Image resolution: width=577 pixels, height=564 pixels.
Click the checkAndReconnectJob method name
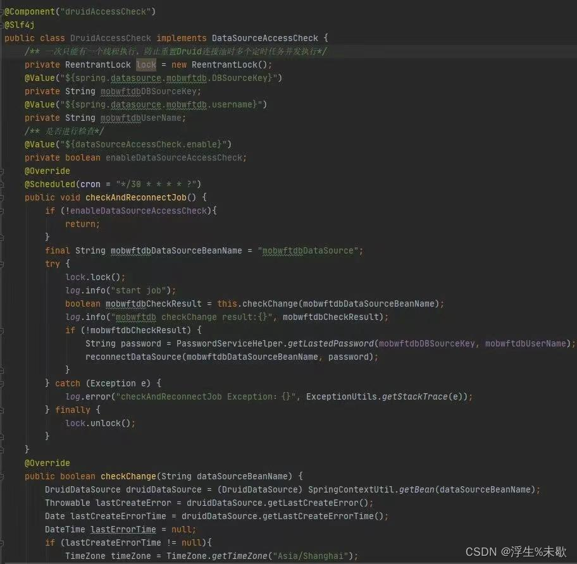click(136, 198)
